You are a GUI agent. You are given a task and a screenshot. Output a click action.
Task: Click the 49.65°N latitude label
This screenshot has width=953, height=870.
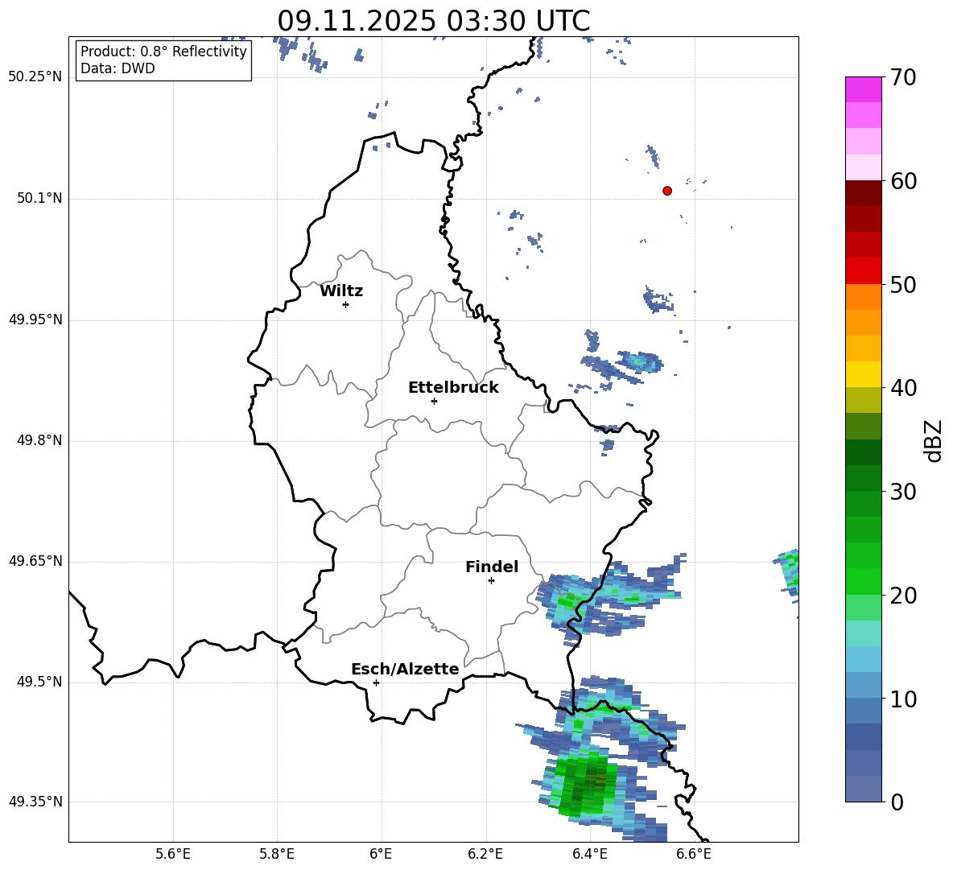(x=35, y=561)
